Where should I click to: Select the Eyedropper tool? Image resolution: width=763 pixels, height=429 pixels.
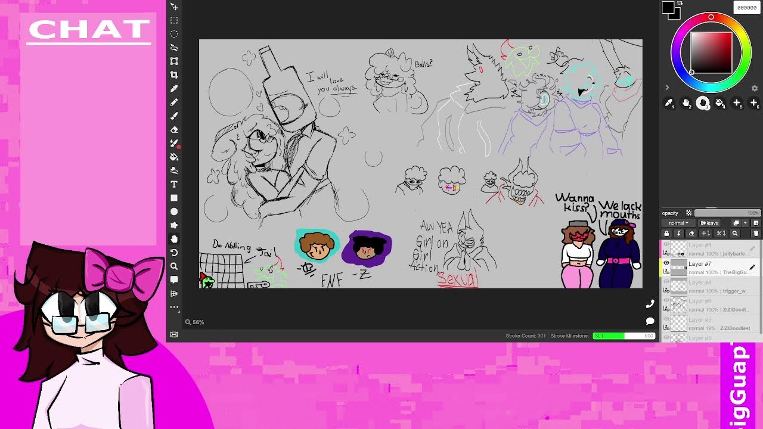coord(174,88)
